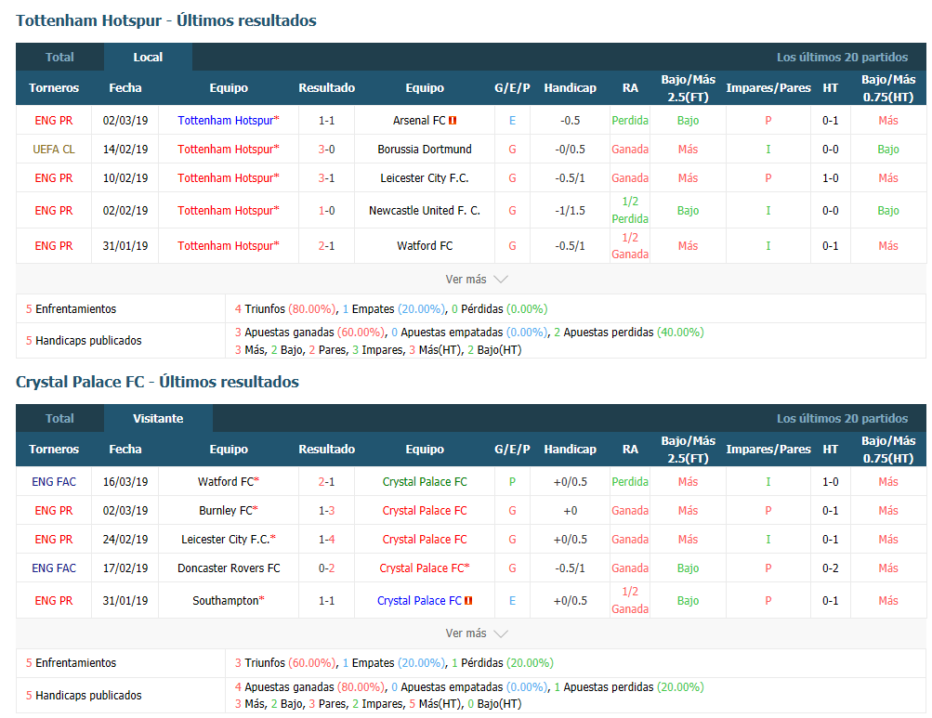Click the red card icon next to Arsenal FC

453,121
